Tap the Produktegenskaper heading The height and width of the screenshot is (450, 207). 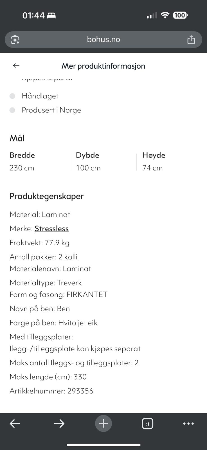tap(47, 196)
